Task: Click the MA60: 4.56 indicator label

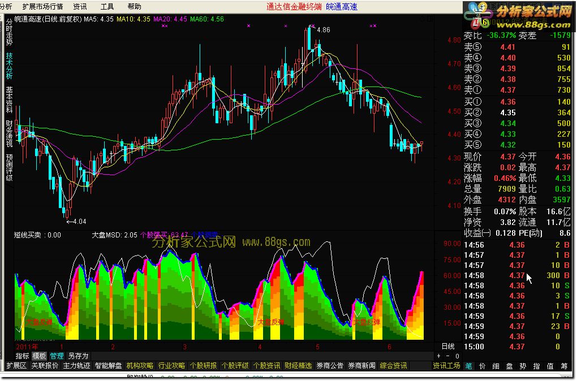Action: point(207,19)
